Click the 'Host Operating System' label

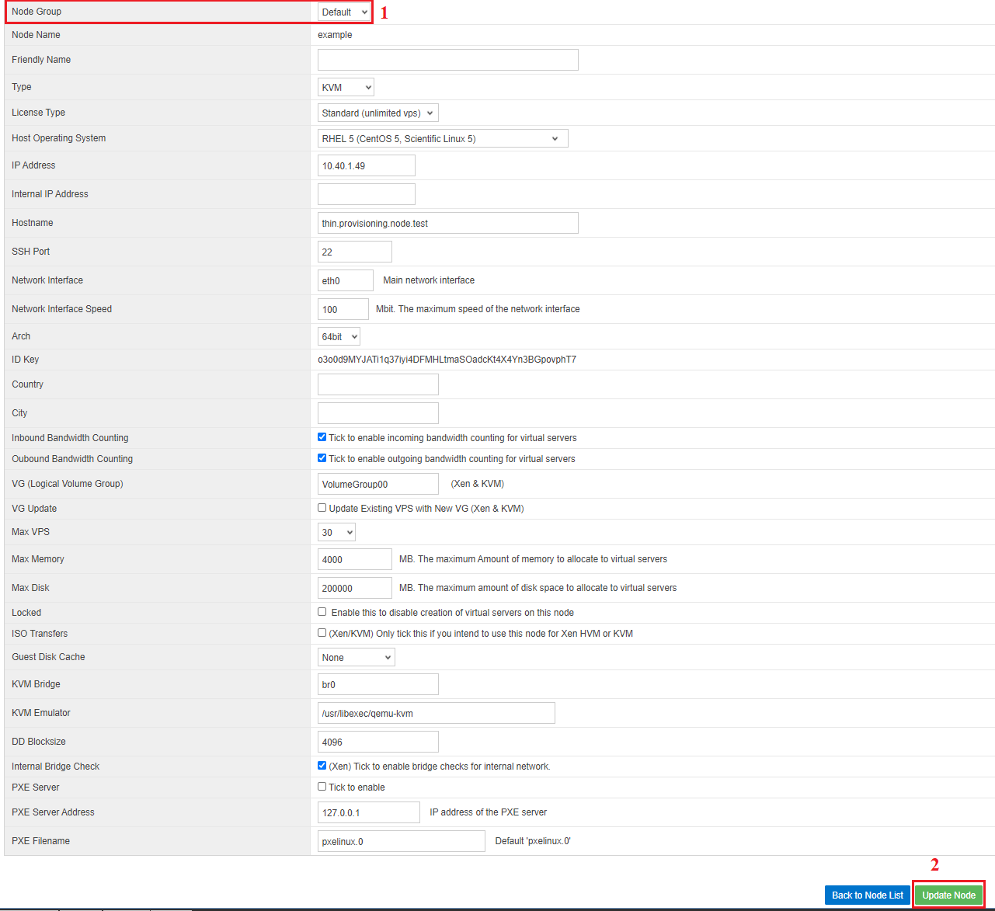(x=58, y=138)
